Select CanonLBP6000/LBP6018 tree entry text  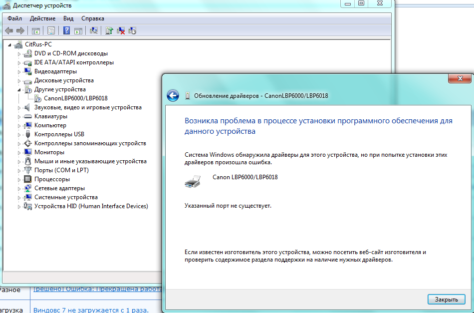click(75, 98)
